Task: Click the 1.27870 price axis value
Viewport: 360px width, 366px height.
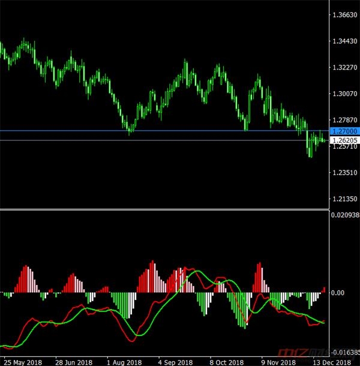Action: point(345,120)
